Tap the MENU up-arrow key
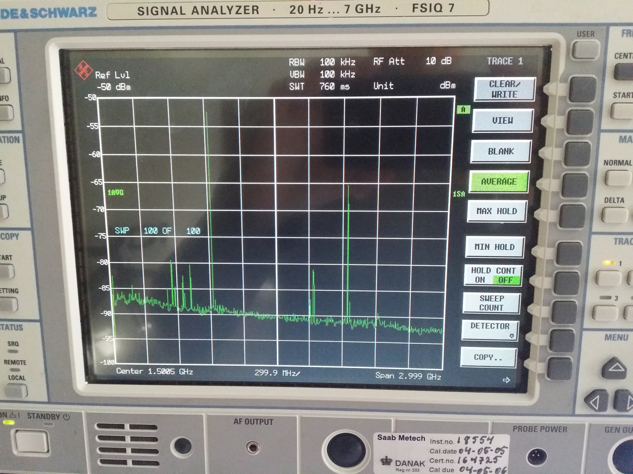The width and height of the screenshot is (633, 474). click(616, 368)
